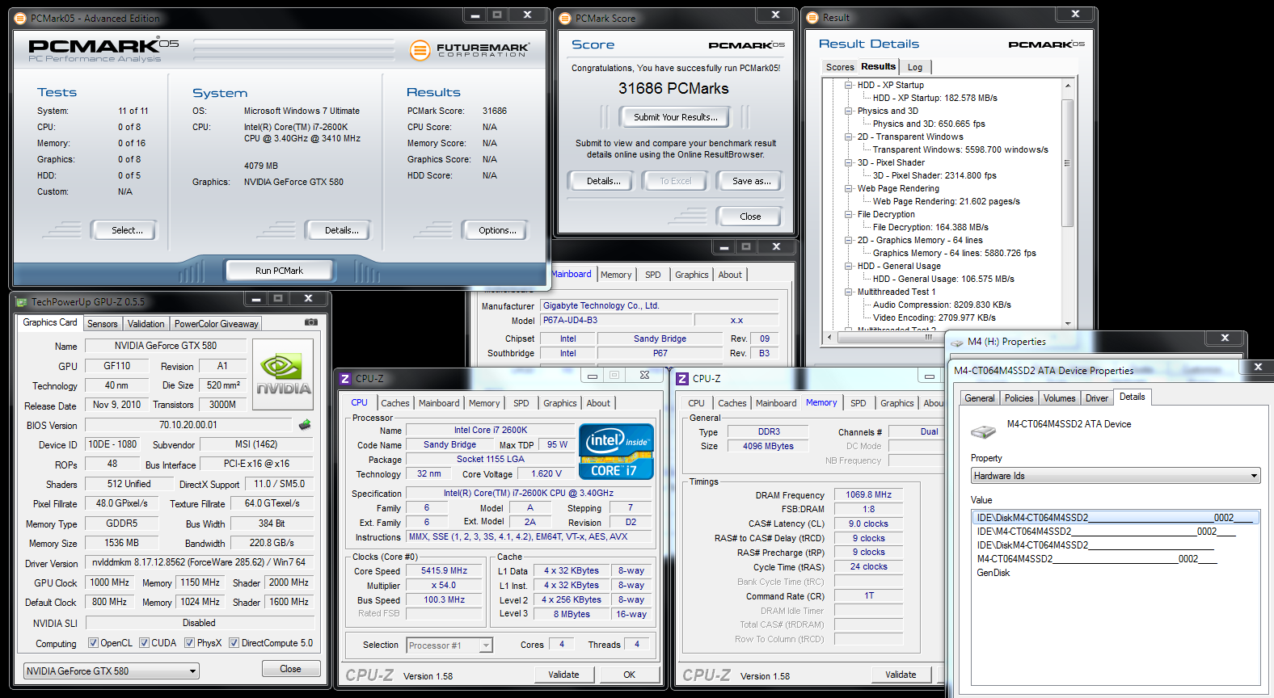1274x698 pixels.
Task: Collapse the HDD - XP Startup tree node
Action: tap(849, 85)
